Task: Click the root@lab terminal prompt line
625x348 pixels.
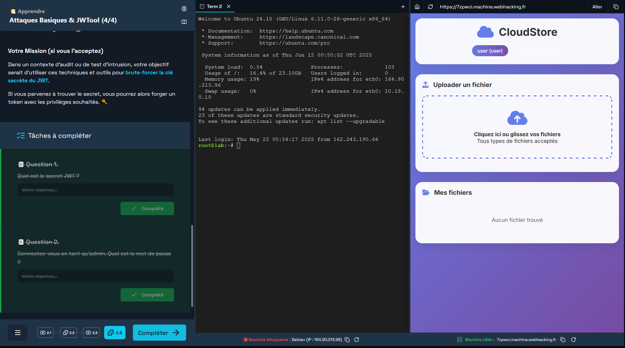Action: (219, 146)
